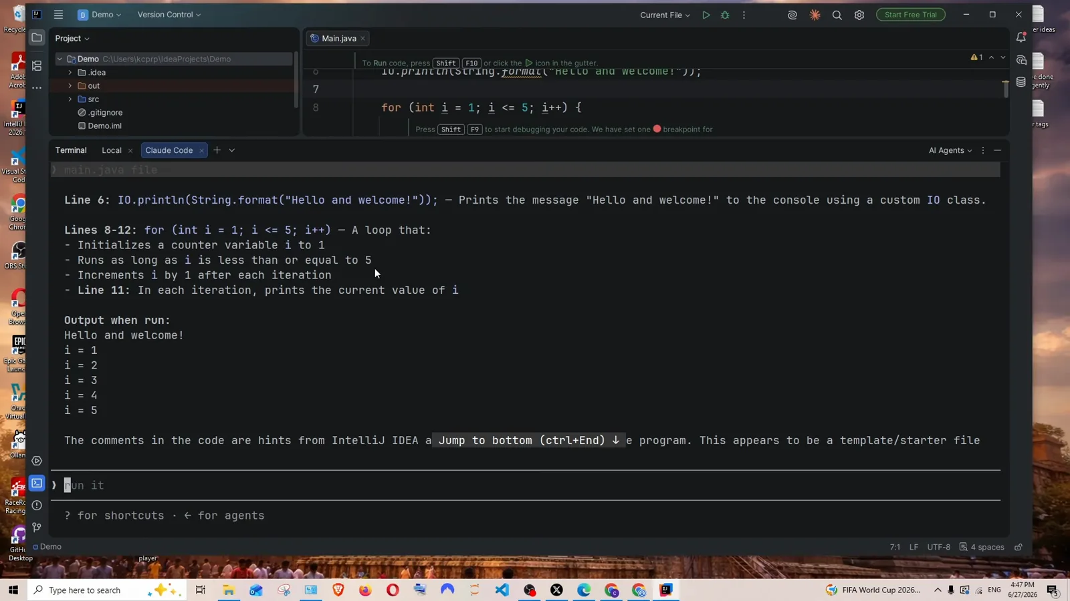Image resolution: width=1070 pixels, height=601 pixels.
Task: Open the Demo project dropdown
Action: tap(100, 15)
